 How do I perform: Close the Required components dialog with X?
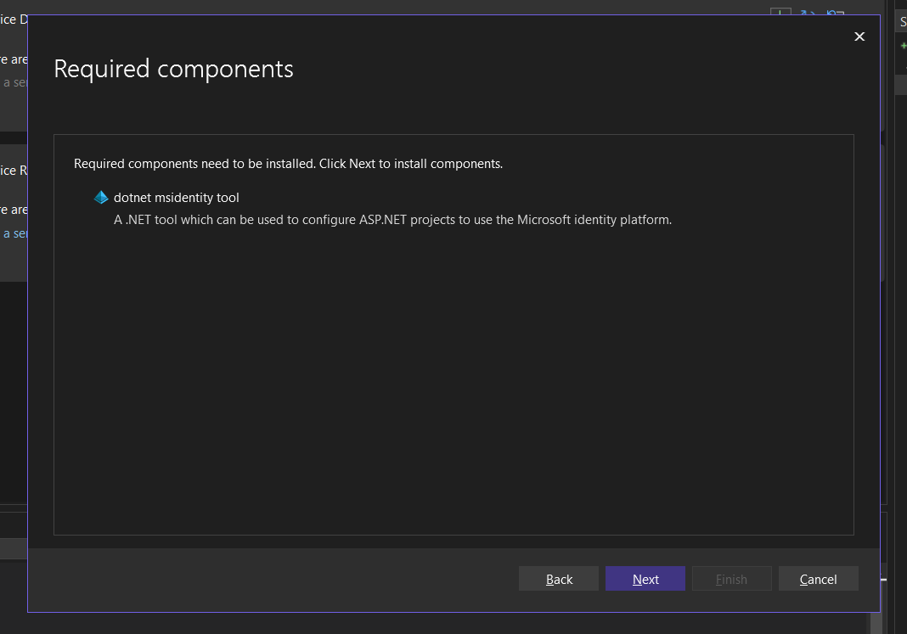[x=859, y=36]
